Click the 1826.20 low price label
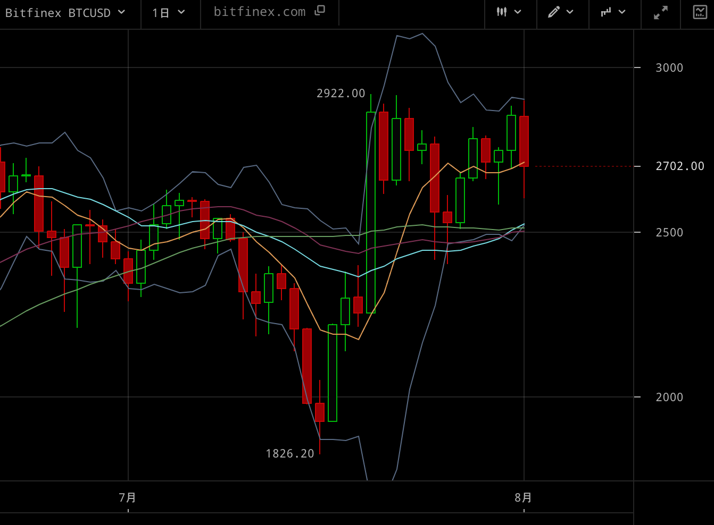714x525 pixels. click(x=290, y=454)
